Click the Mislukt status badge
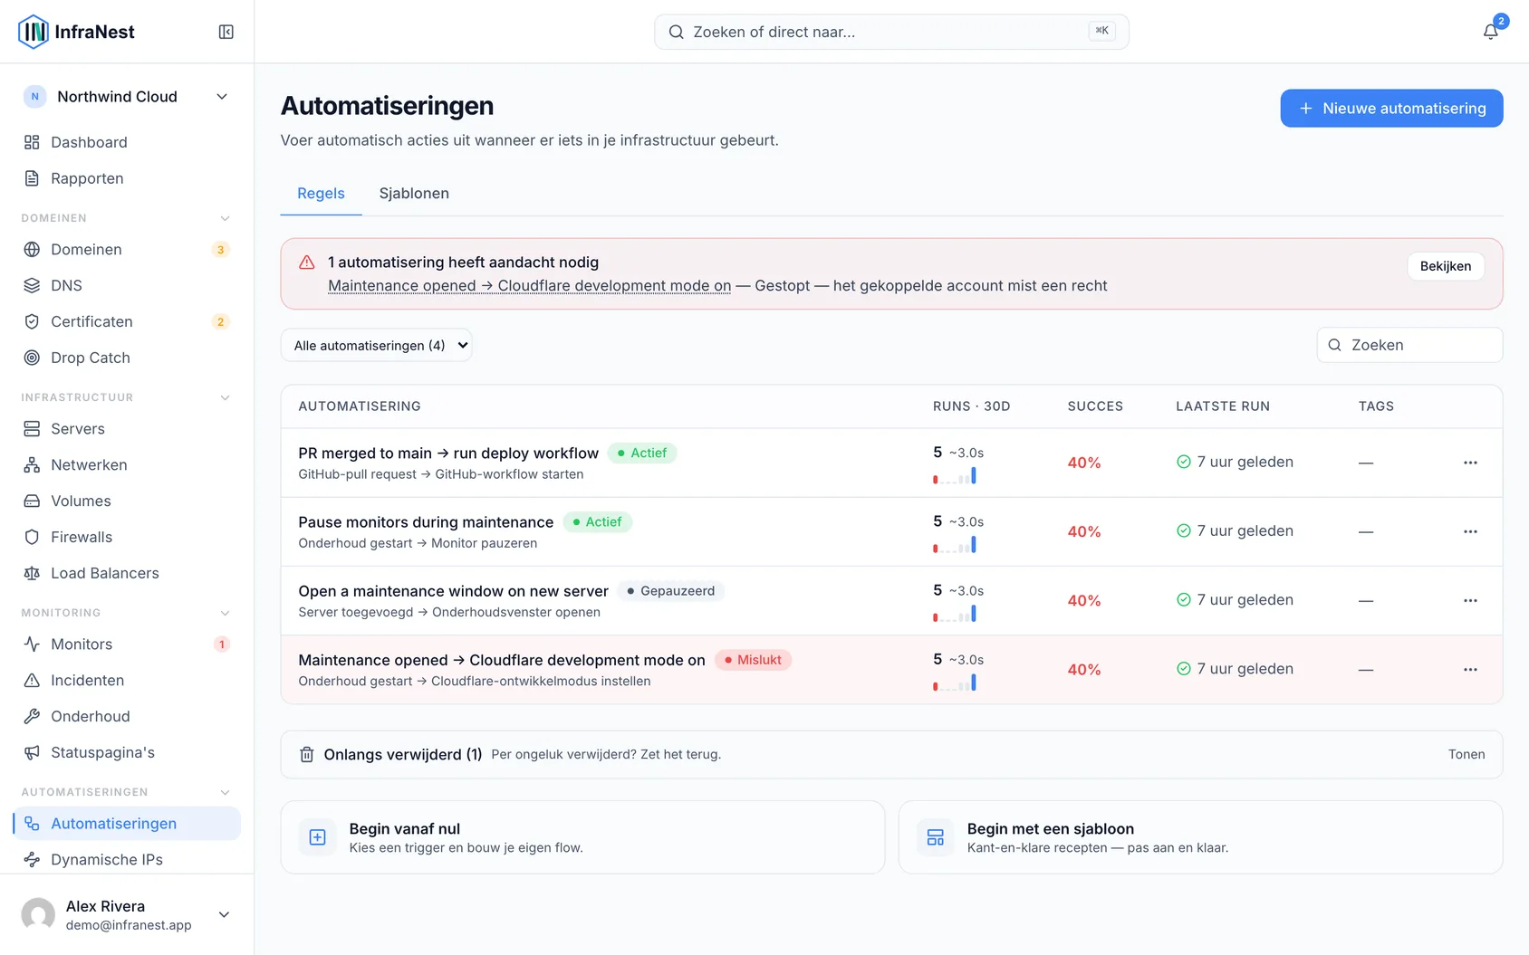The width and height of the screenshot is (1529, 955). pyautogui.click(x=753, y=660)
